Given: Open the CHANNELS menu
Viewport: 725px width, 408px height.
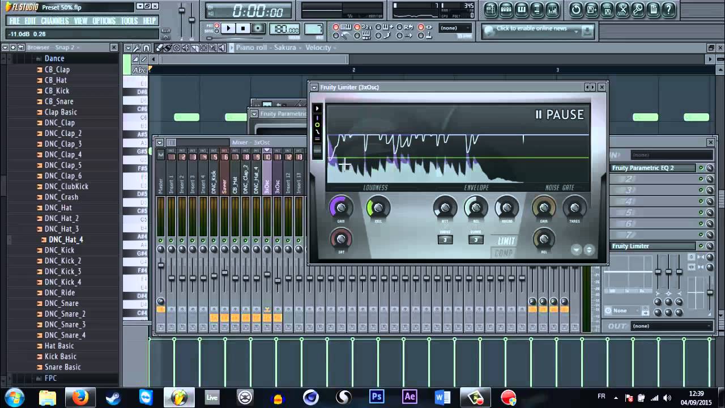Looking at the screenshot, I should point(55,21).
